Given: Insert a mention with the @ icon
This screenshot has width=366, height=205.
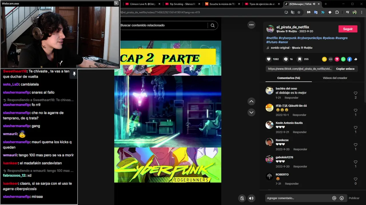Looking at the screenshot, I should [x=334, y=198].
